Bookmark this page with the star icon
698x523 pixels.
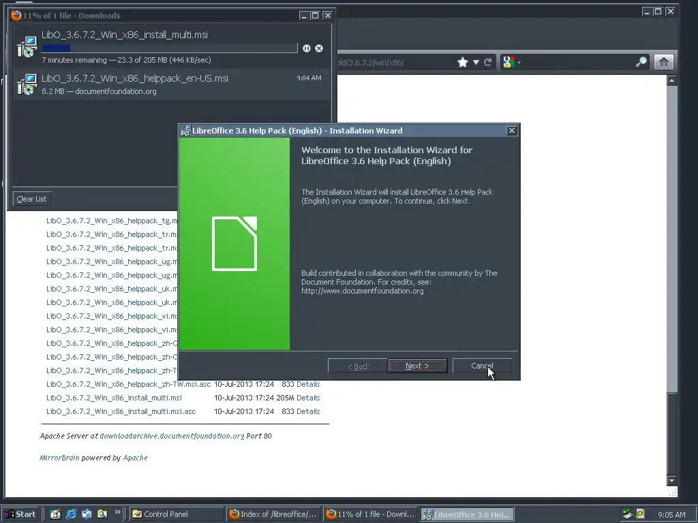tap(463, 62)
